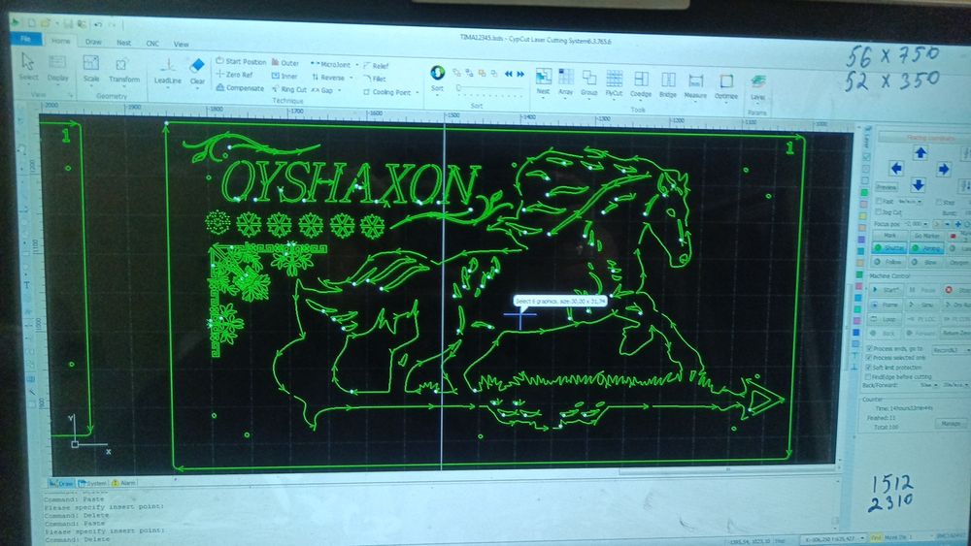The width and height of the screenshot is (971, 546).
Task: Toggle Process ends, go to checkbox
Action: coord(869,349)
